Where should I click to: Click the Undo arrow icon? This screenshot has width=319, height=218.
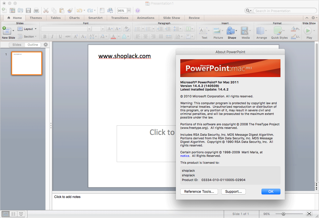pos(79,10)
